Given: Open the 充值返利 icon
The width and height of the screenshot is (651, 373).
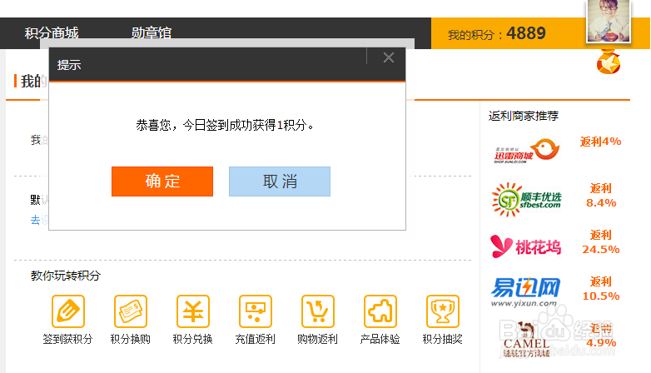Looking at the screenshot, I should coord(256,311).
